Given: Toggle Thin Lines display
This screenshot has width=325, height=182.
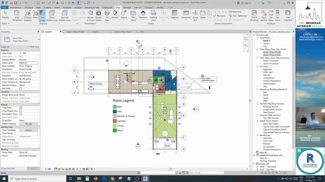Looking at the screenshot, I should 42,16.
